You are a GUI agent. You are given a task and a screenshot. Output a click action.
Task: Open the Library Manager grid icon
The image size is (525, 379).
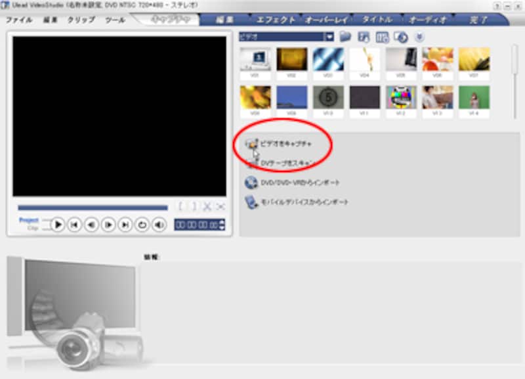click(x=382, y=37)
